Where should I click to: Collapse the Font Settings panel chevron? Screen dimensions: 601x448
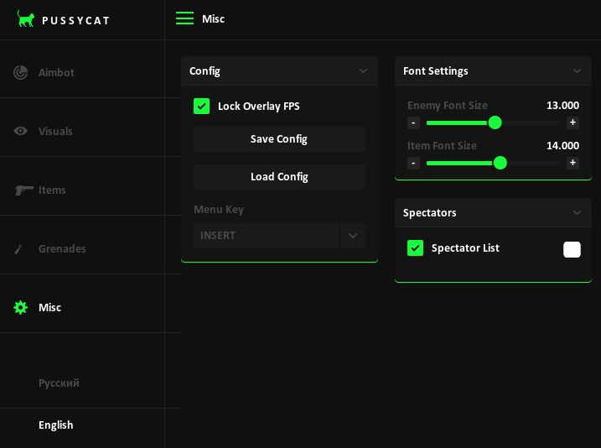pos(577,71)
